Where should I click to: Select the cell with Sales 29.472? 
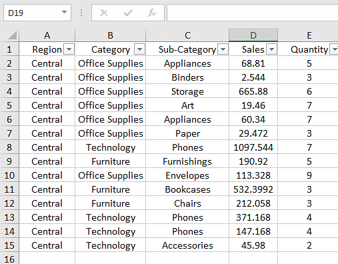253,133
